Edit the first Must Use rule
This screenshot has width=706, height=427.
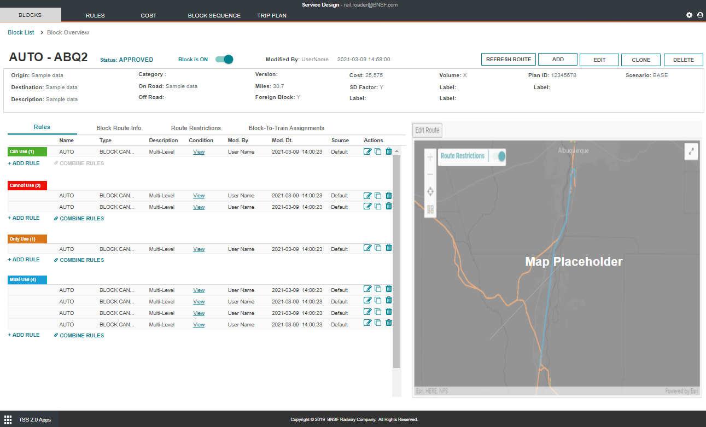[368, 289]
